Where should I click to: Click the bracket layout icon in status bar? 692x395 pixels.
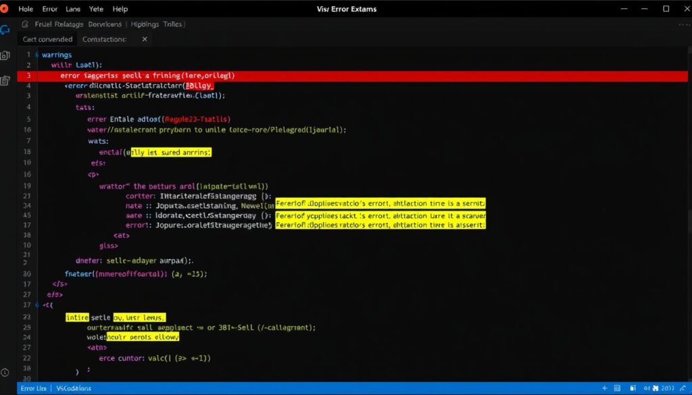pos(618,388)
